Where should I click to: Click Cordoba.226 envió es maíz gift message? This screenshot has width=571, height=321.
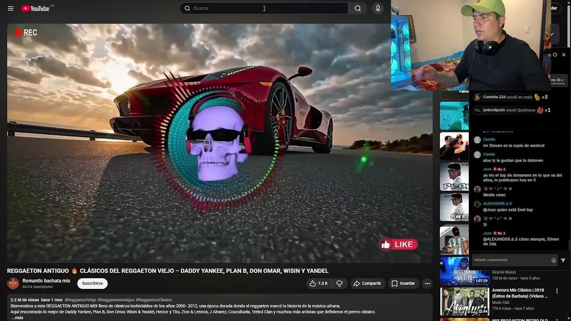tap(511, 97)
